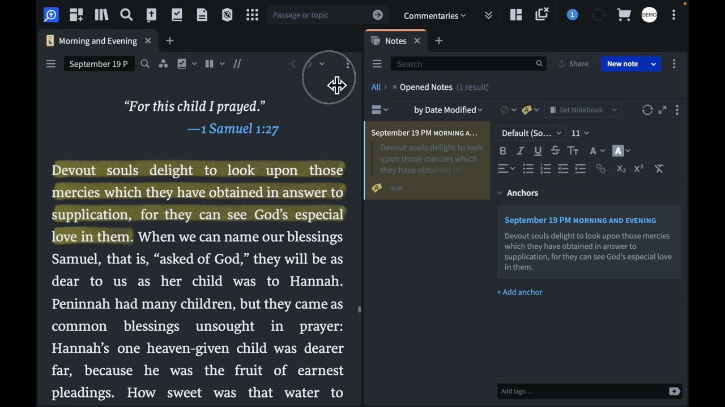
Task: Click the New note button
Action: [622, 64]
